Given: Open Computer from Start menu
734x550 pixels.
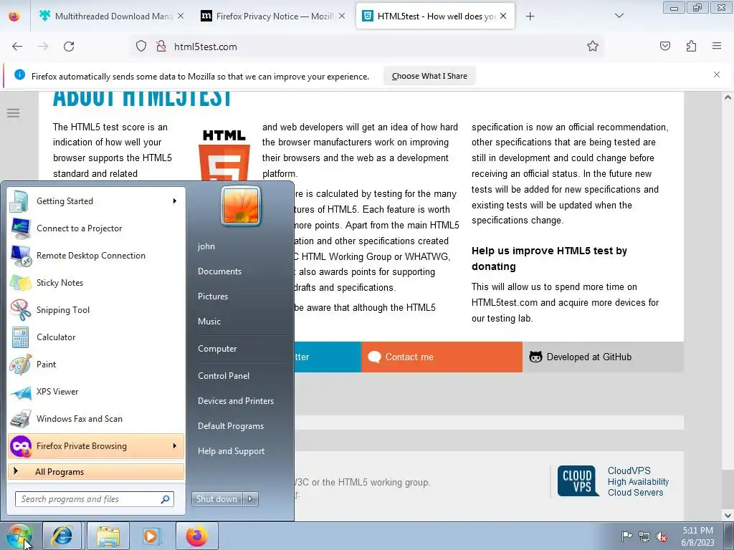Looking at the screenshot, I should (x=217, y=349).
